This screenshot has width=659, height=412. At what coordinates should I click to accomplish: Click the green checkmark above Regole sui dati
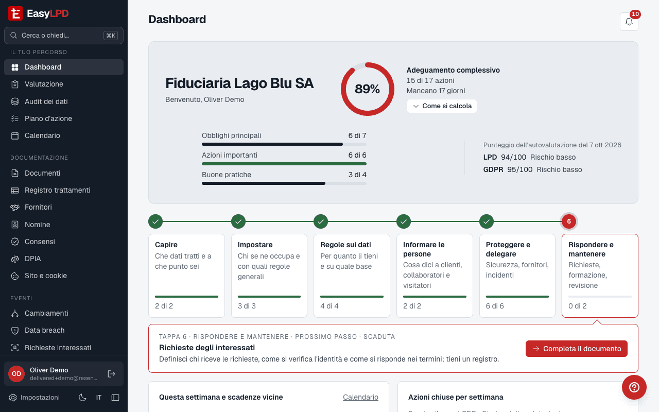tap(321, 221)
